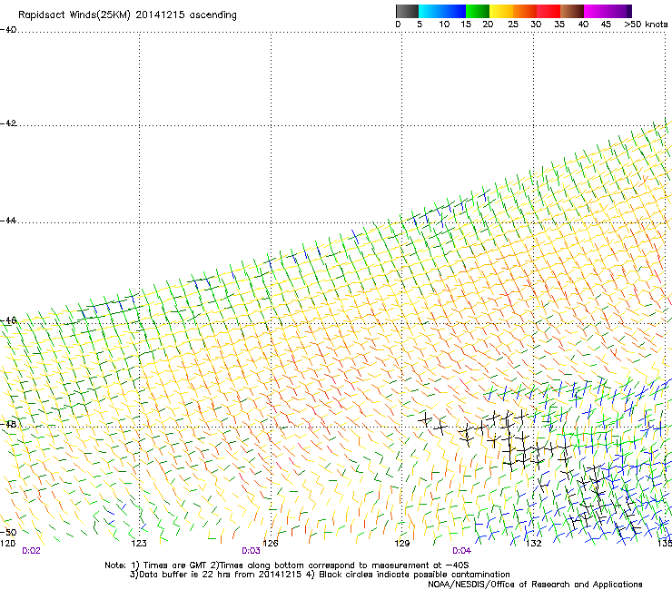The width and height of the screenshot is (672, 590).
Task: Click the '10' legend scale number
Action: pos(444,25)
